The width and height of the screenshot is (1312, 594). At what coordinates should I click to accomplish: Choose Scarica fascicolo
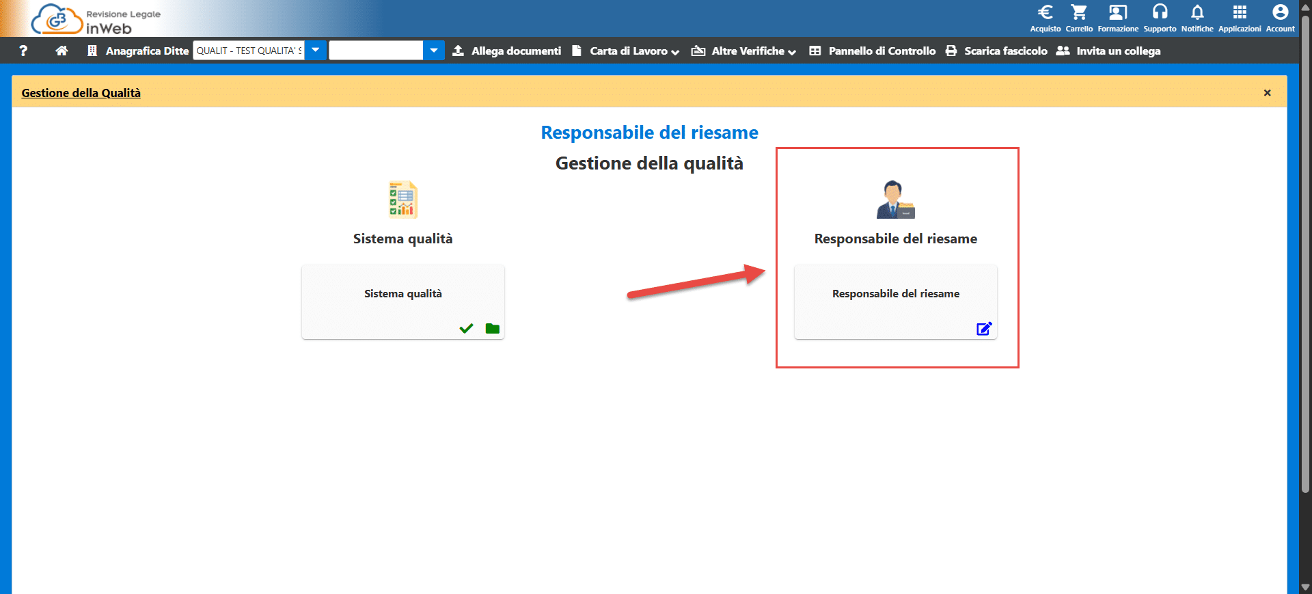[1006, 51]
